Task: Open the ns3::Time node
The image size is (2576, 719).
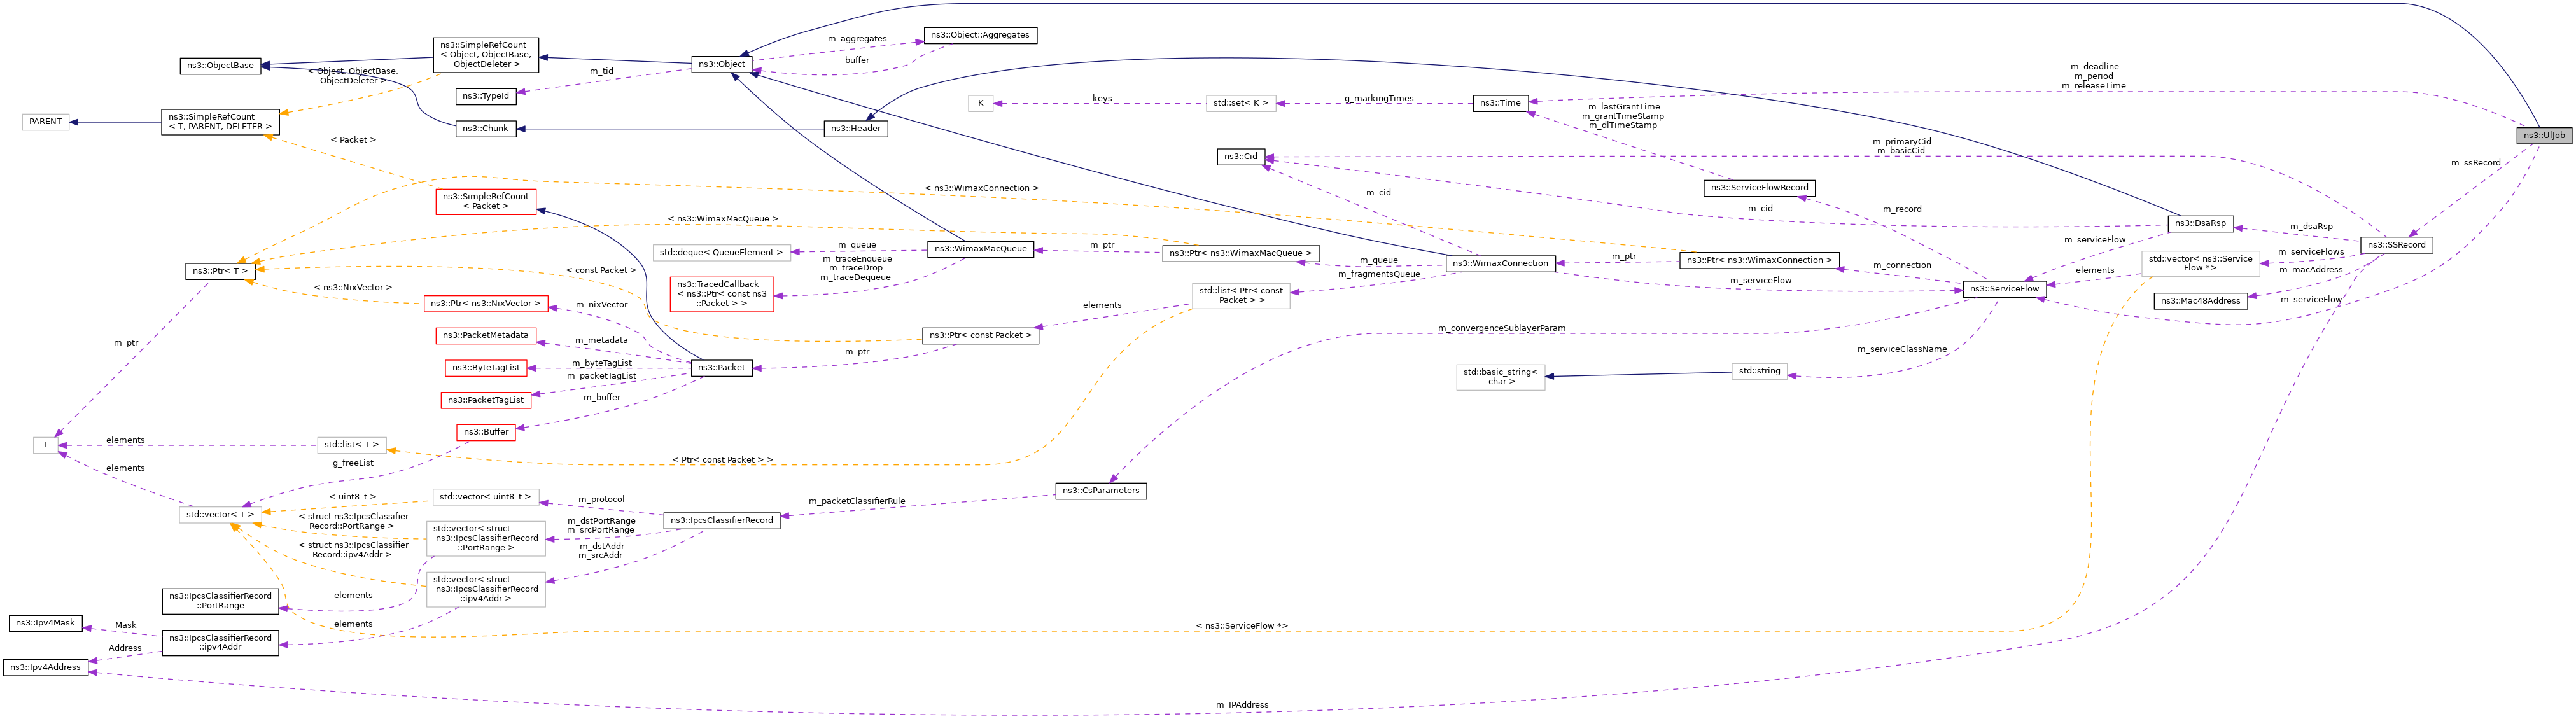Action: [1500, 103]
